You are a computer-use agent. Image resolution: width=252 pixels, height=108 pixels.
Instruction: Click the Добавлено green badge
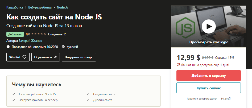(15, 34)
